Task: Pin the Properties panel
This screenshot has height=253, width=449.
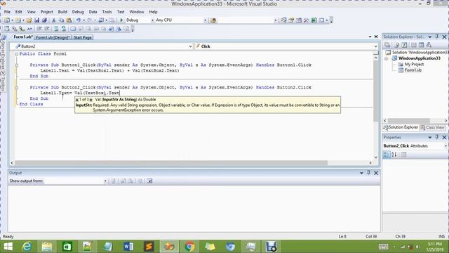Action: coord(437,137)
